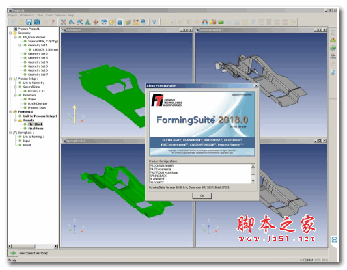Select Punch Direction tree item
347x270 pixels.
coord(38,103)
